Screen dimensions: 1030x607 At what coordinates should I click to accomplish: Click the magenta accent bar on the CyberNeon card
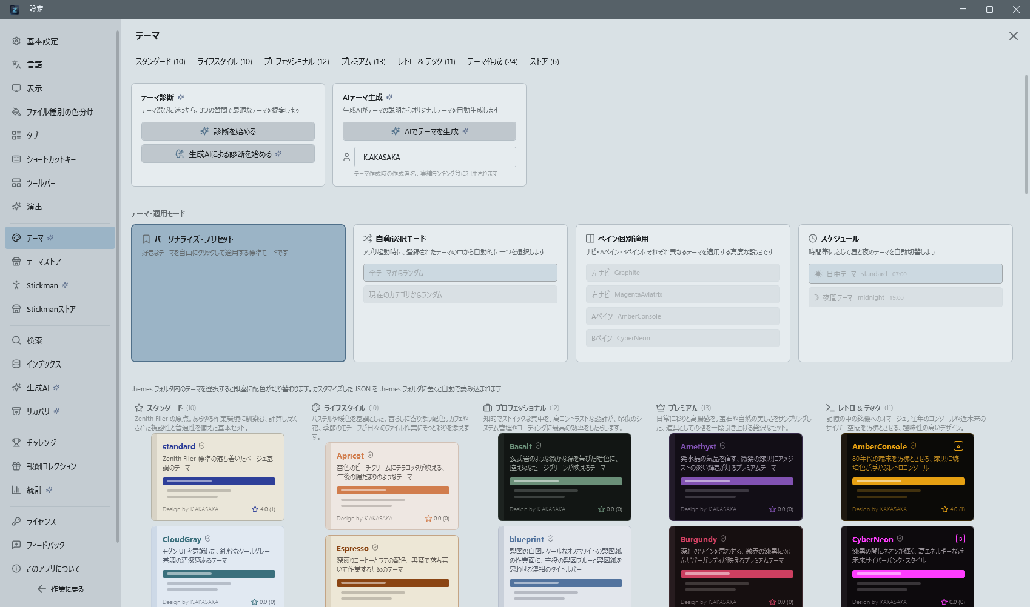tap(909, 574)
